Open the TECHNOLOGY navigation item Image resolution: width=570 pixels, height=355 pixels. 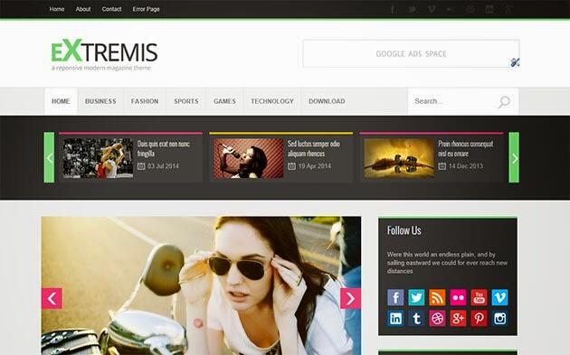(x=272, y=101)
